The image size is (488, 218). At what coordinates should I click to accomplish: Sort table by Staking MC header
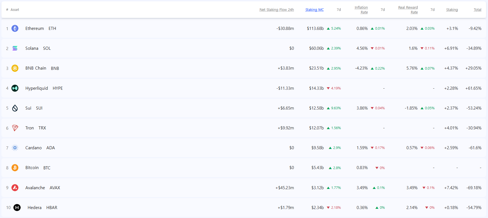[314, 10]
